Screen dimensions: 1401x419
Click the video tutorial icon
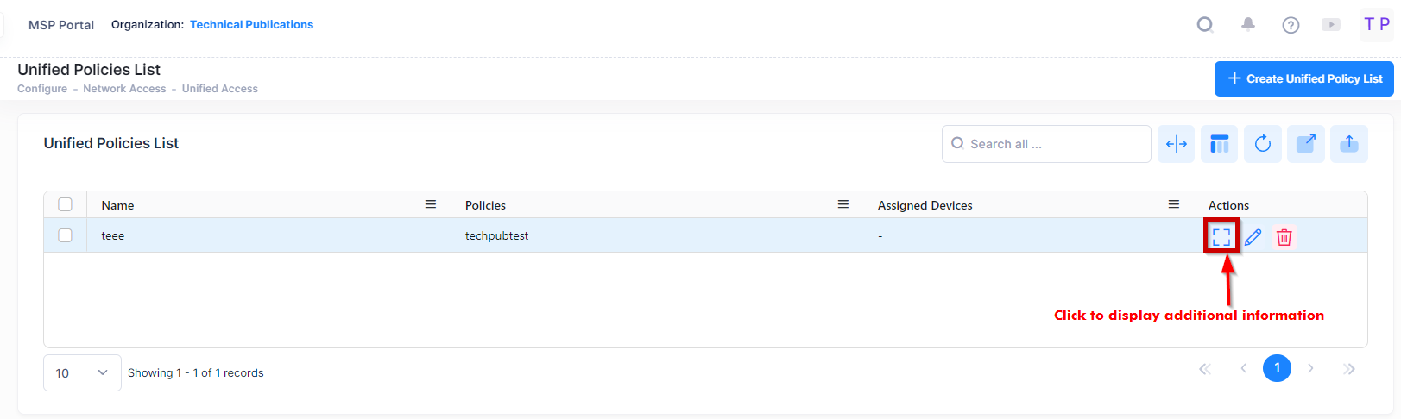click(1331, 25)
